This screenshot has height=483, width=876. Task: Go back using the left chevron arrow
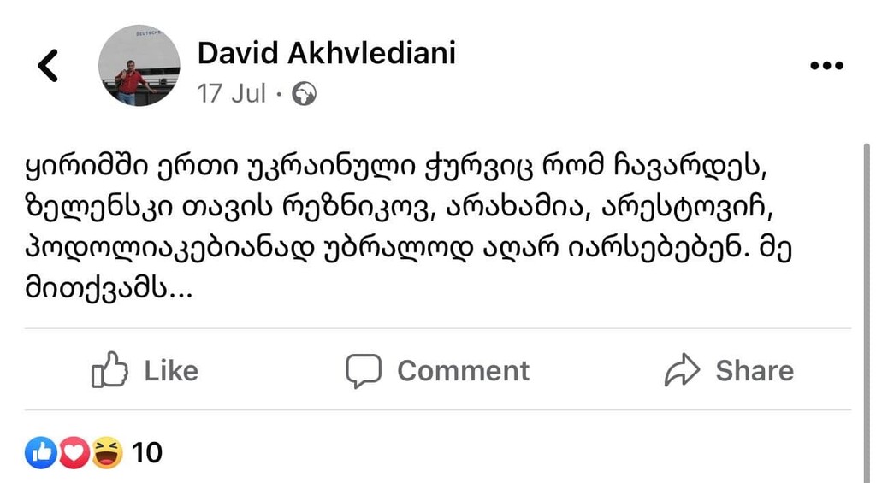[x=49, y=66]
